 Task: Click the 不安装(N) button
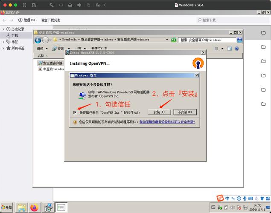point(185,112)
